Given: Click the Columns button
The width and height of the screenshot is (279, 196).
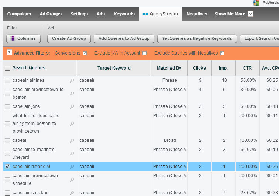Looking at the screenshot, I should (23, 39).
